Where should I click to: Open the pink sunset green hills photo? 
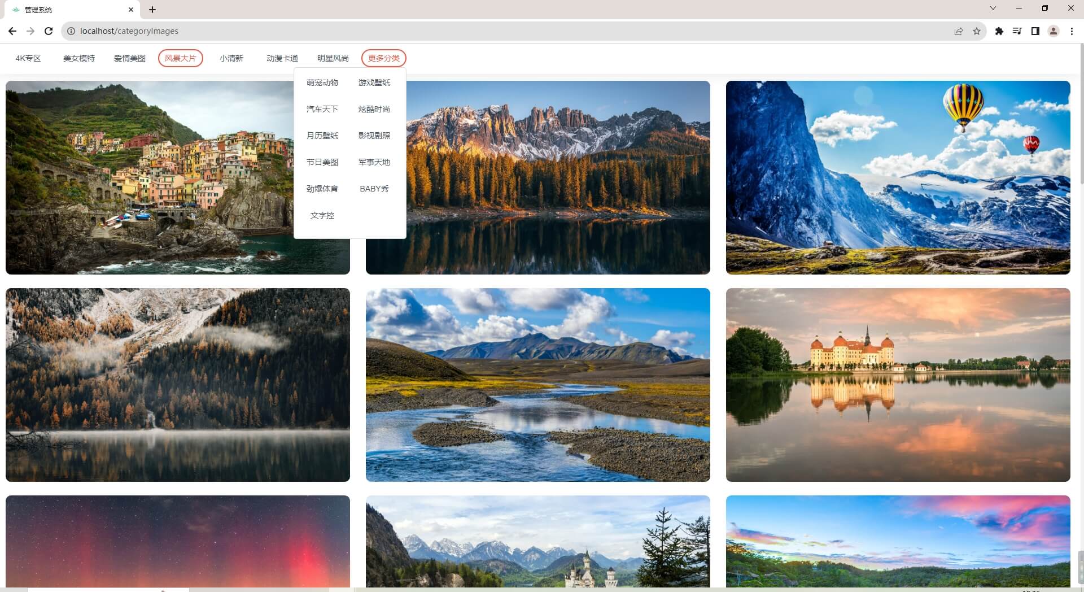click(x=898, y=542)
